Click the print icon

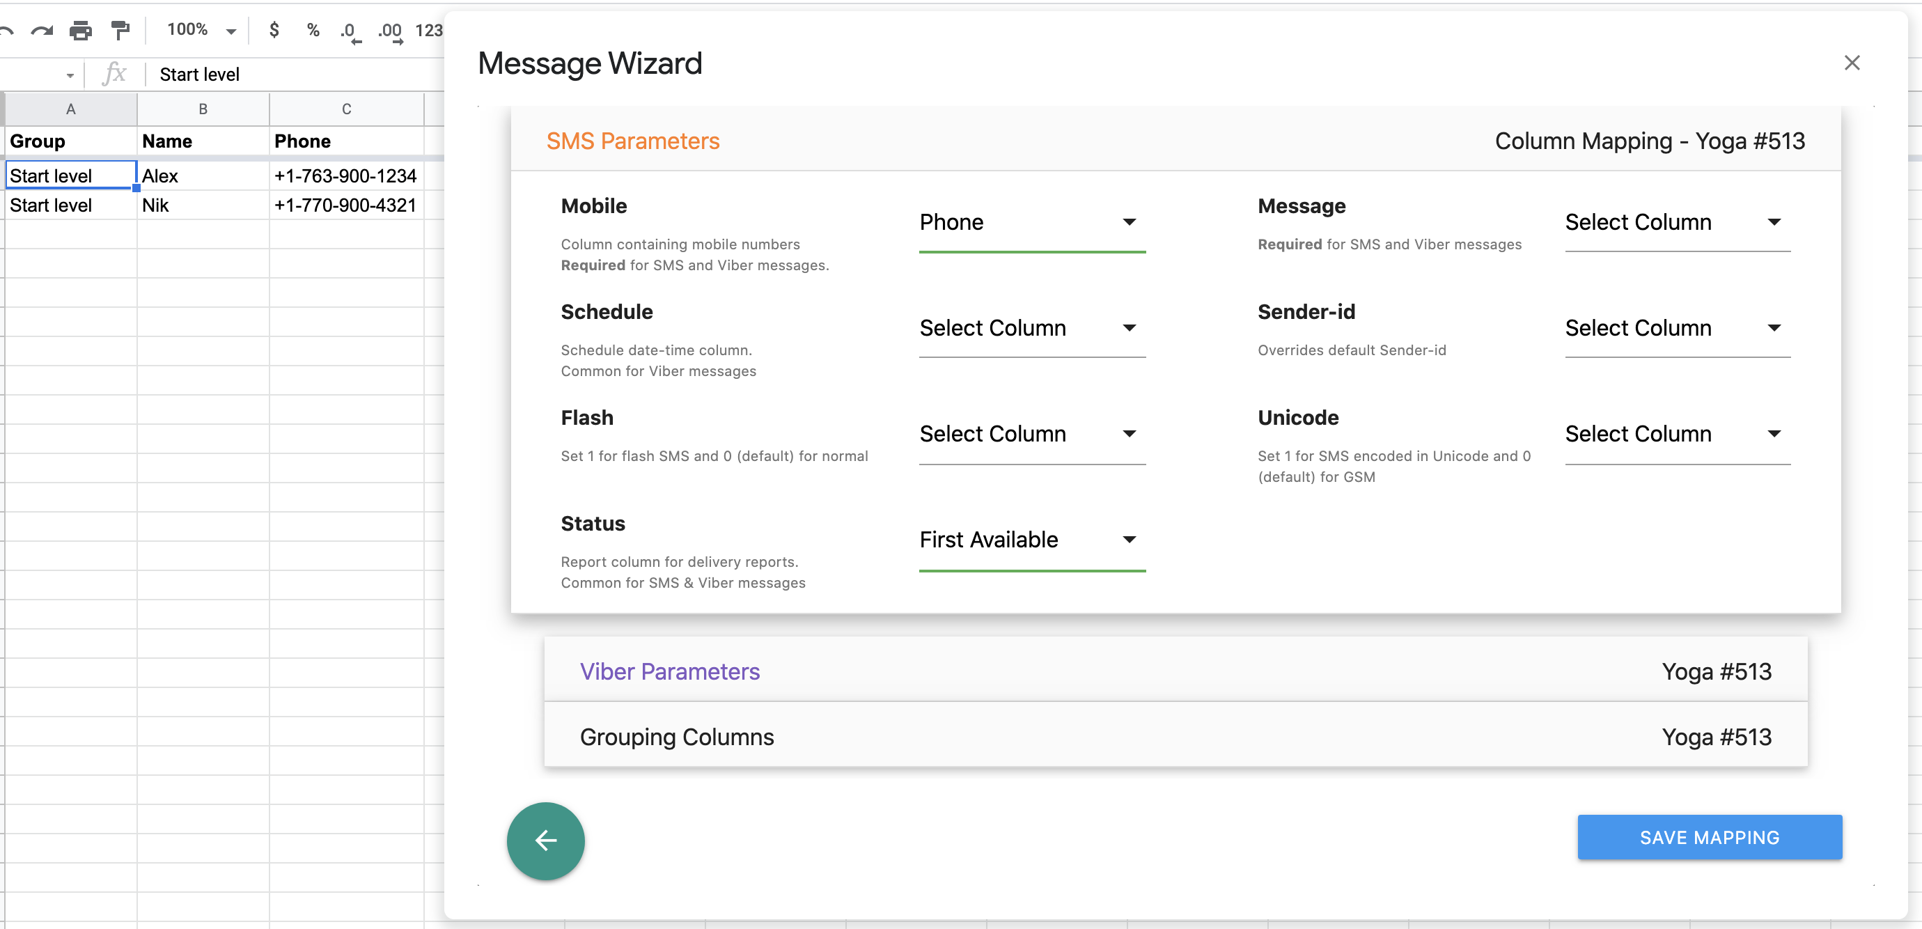[81, 31]
